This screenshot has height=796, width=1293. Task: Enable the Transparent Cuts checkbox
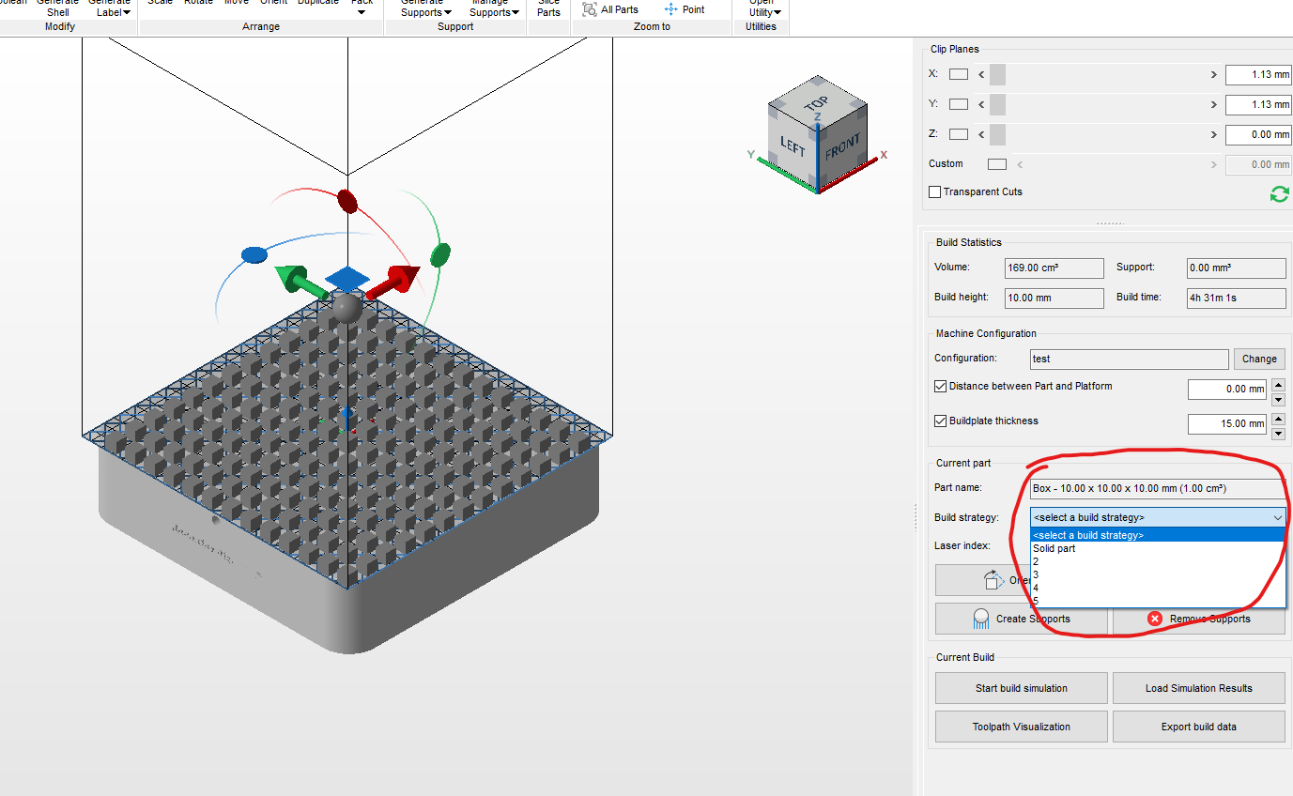pos(935,191)
